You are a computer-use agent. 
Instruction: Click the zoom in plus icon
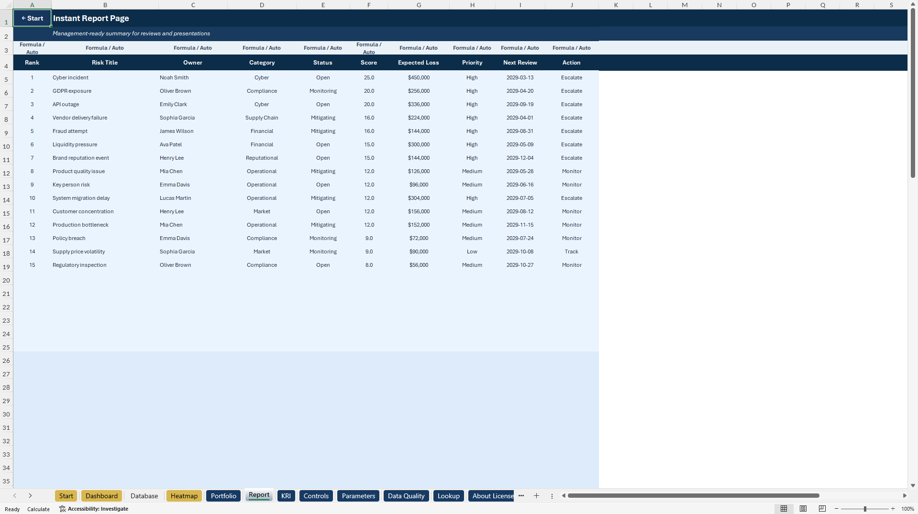(x=893, y=509)
